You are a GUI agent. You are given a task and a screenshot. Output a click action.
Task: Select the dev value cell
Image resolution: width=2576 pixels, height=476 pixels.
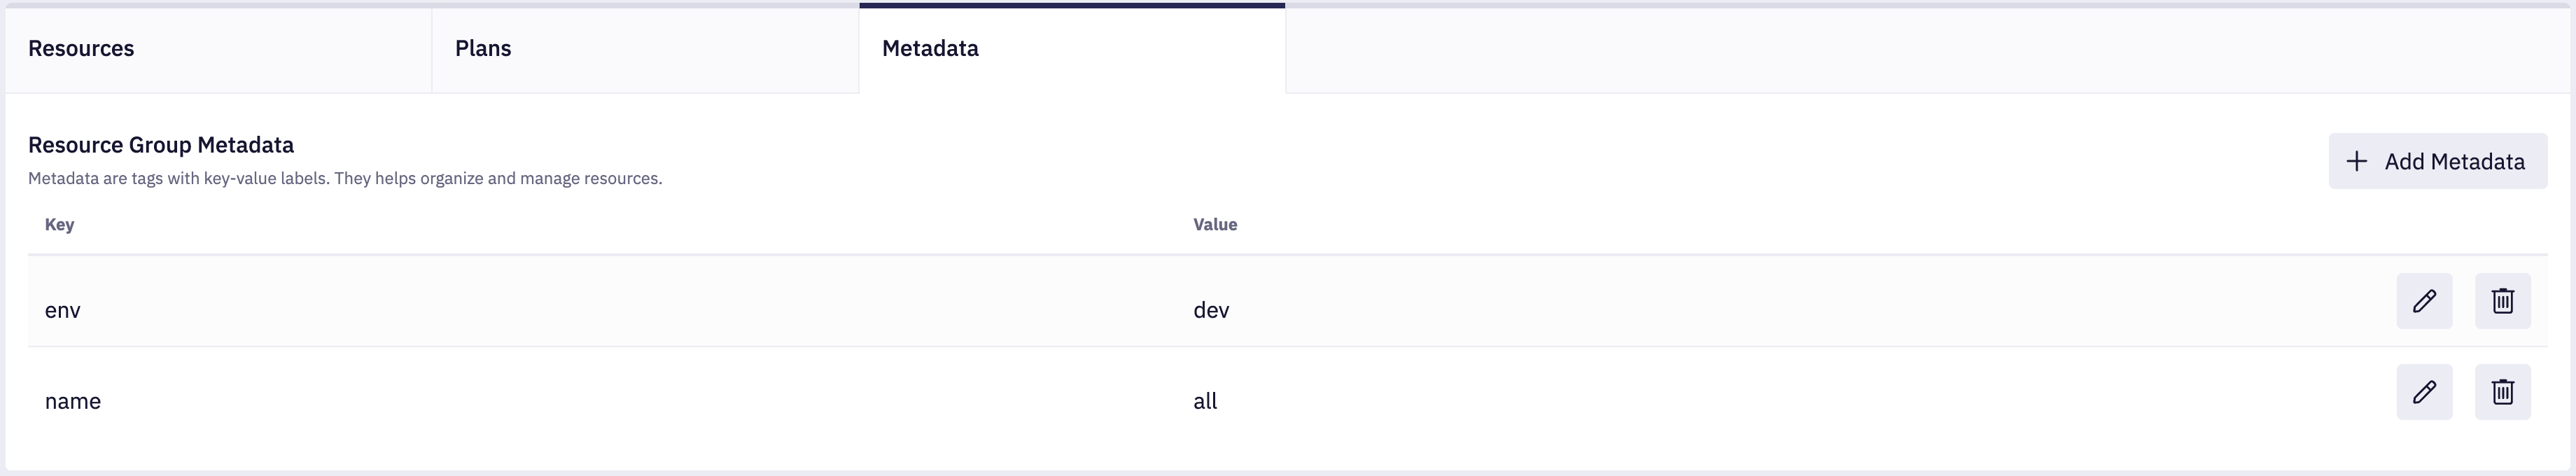tap(1211, 310)
